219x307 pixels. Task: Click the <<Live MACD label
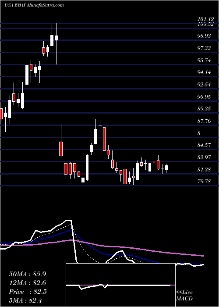coord(184,296)
